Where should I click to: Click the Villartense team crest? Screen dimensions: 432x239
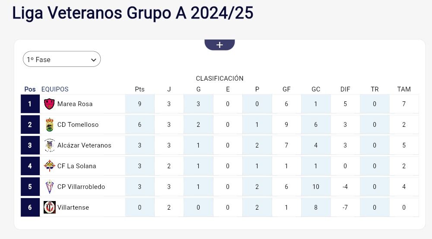coord(50,208)
